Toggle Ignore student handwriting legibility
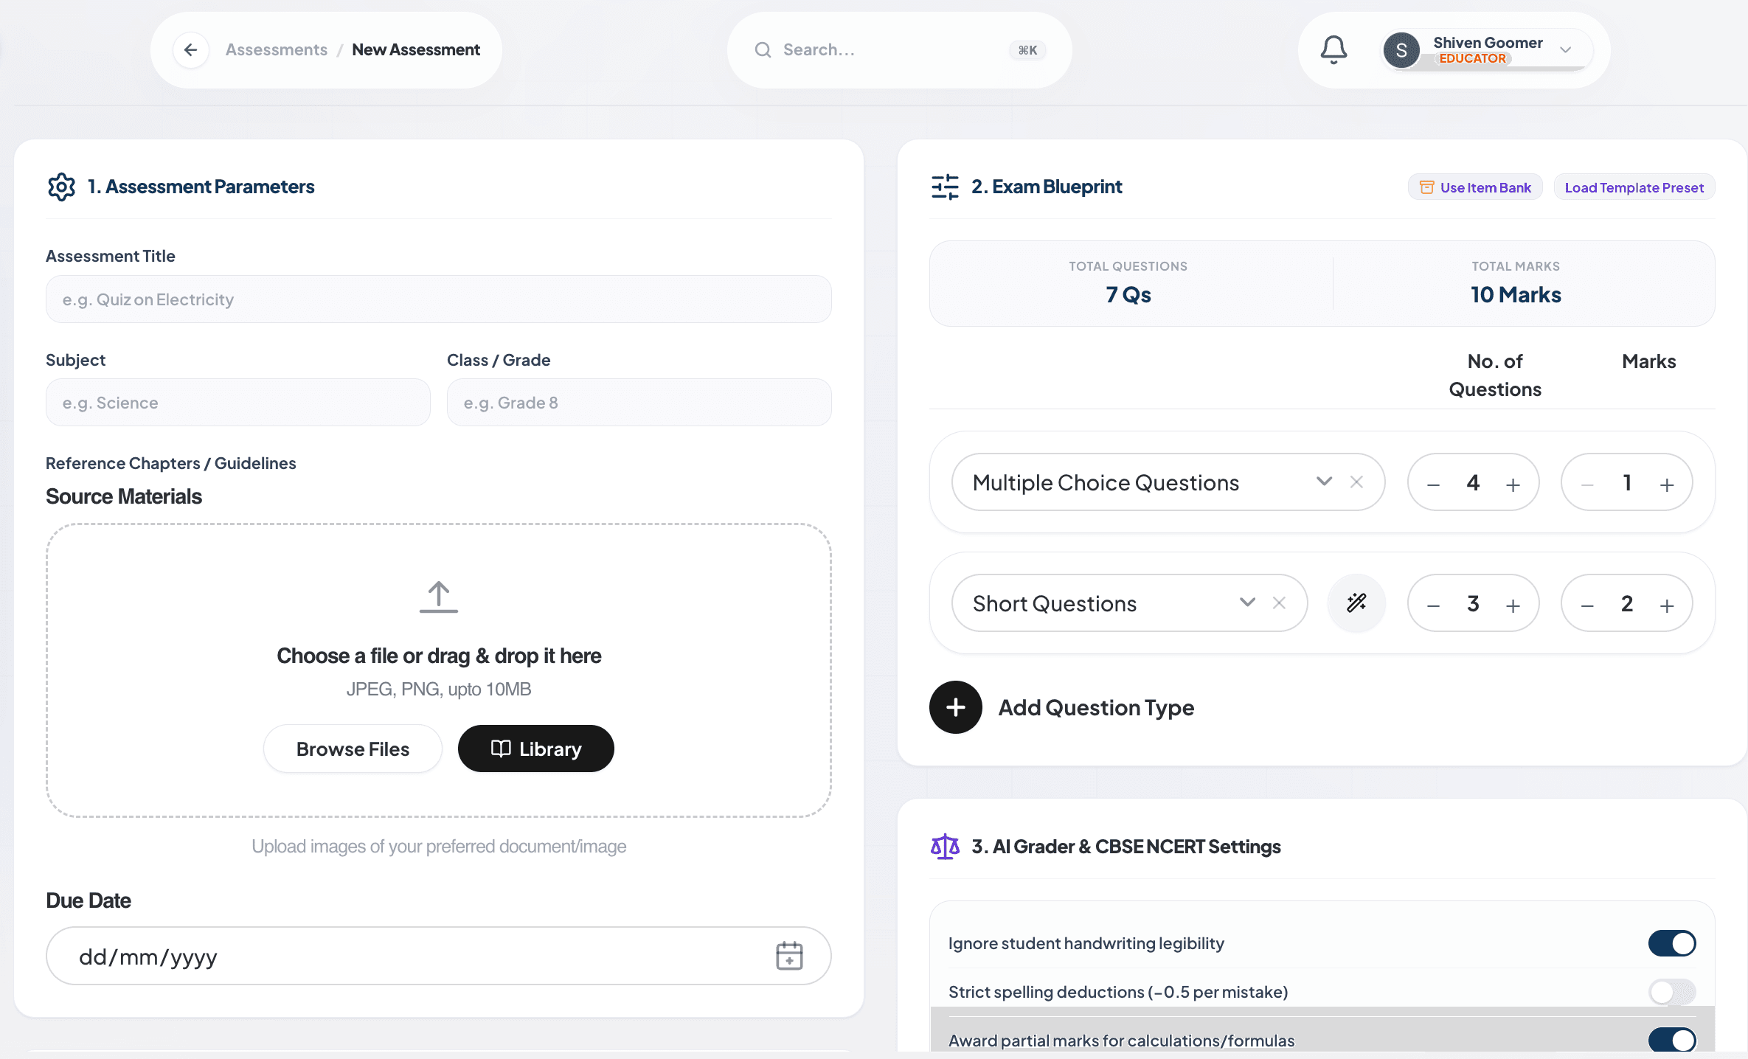The height and width of the screenshot is (1059, 1748). pos(1672,943)
